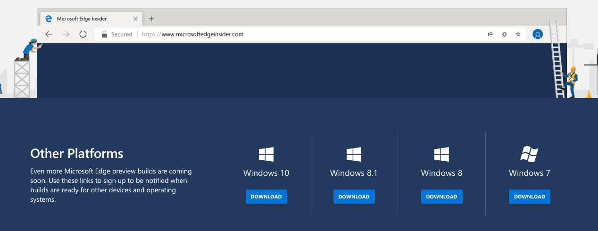Image resolution: width=598 pixels, height=231 pixels.
Task: Click the Windows 10 logo icon
Action: coord(266,154)
